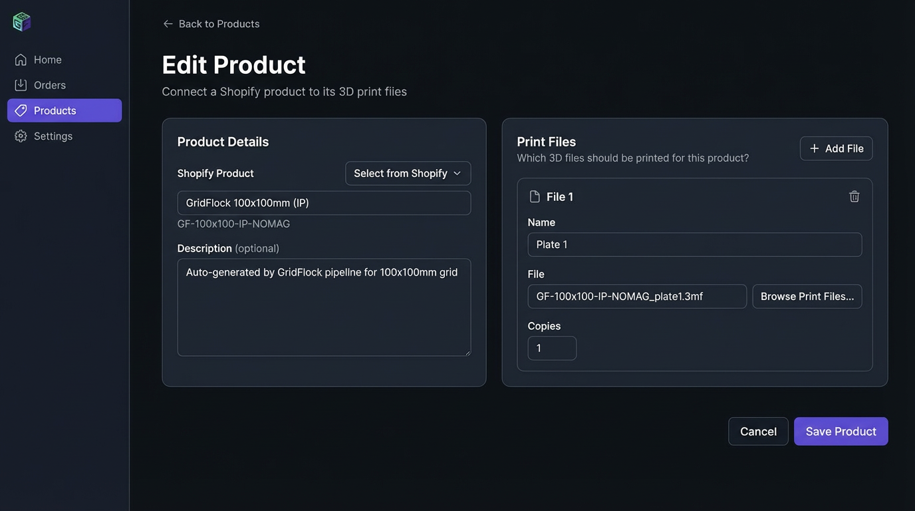Open the Select from Shopify dropdown
This screenshot has width=915, height=511.
tap(408, 173)
